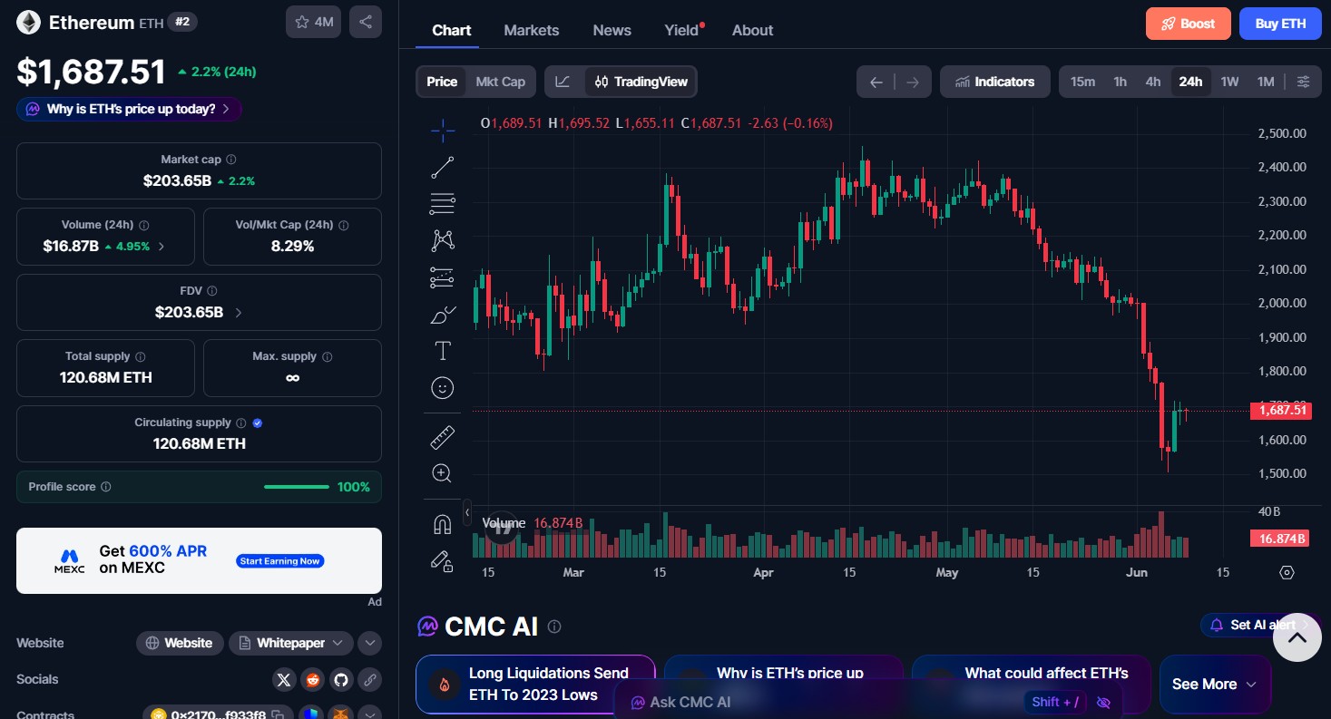1331x719 pixels.
Task: Click the Ask CMC AI input
Action: point(817,702)
